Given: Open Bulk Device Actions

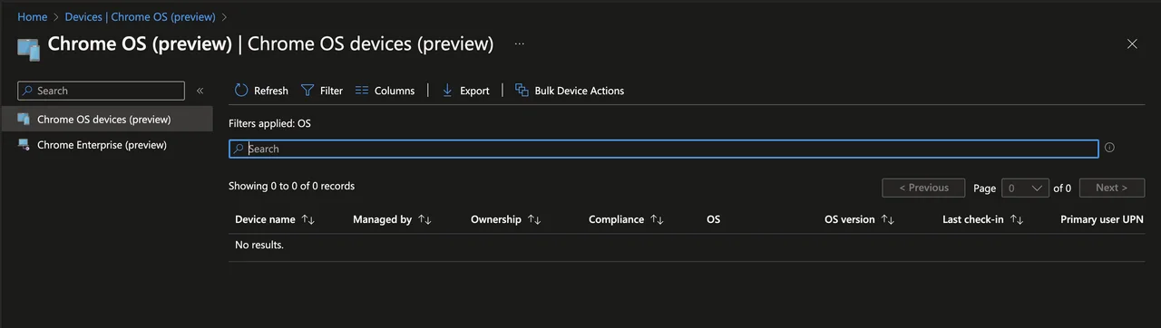Looking at the screenshot, I should coord(570,91).
